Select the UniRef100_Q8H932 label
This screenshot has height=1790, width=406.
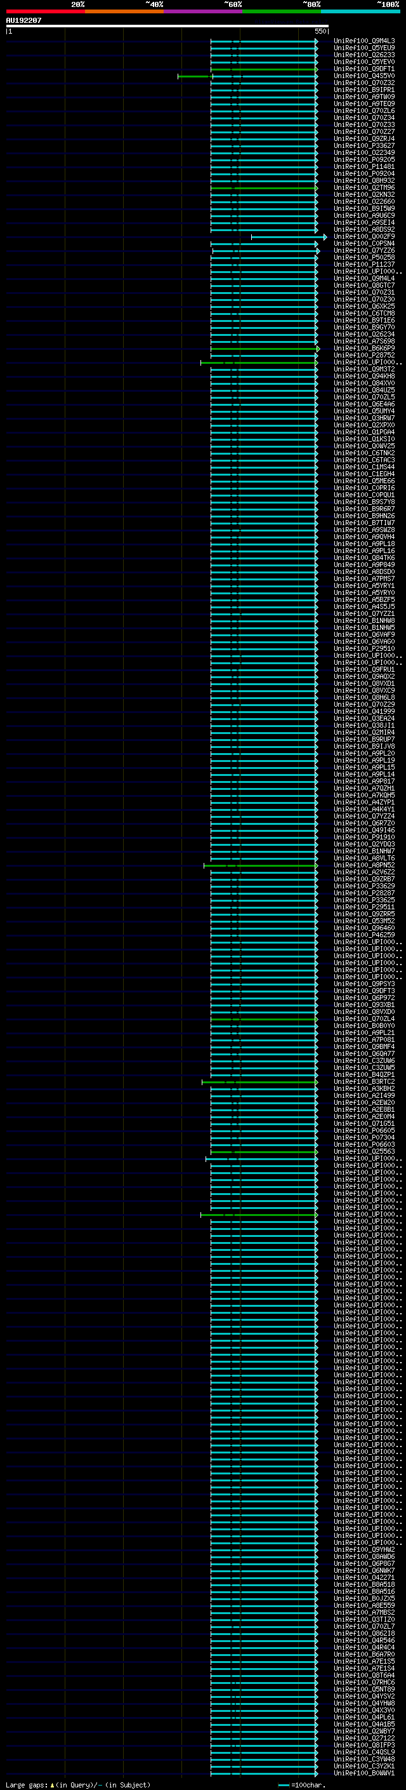(364, 181)
